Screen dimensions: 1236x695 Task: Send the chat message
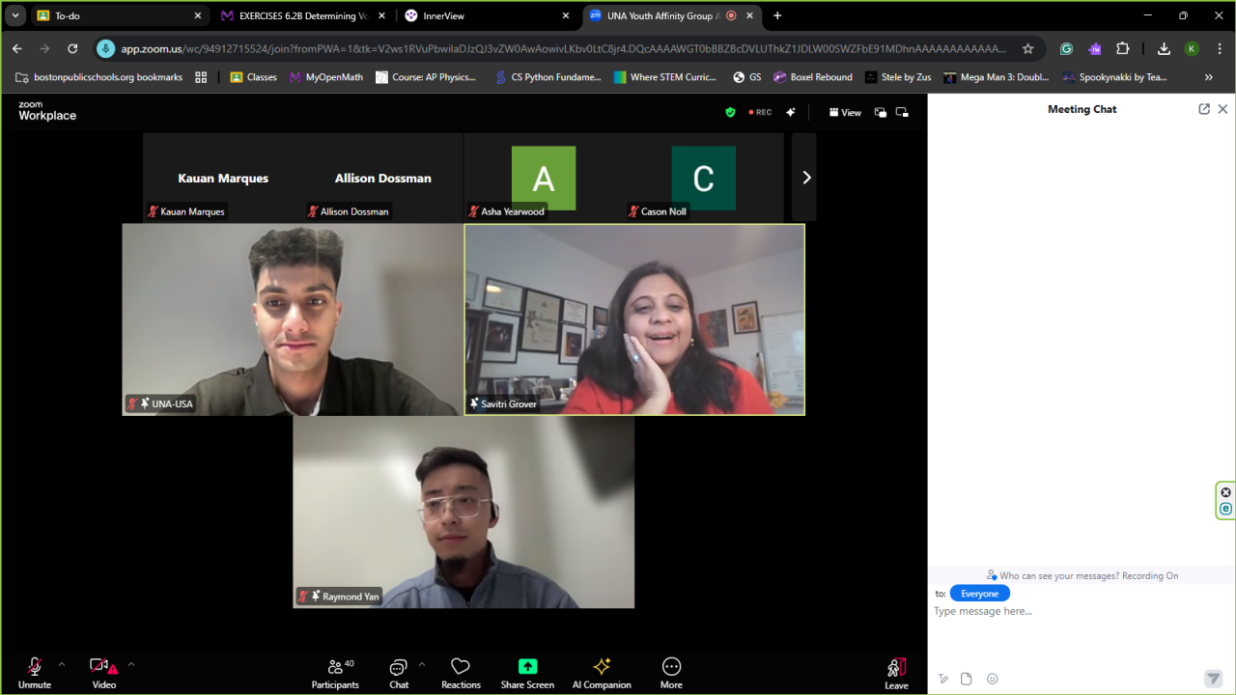click(1213, 679)
